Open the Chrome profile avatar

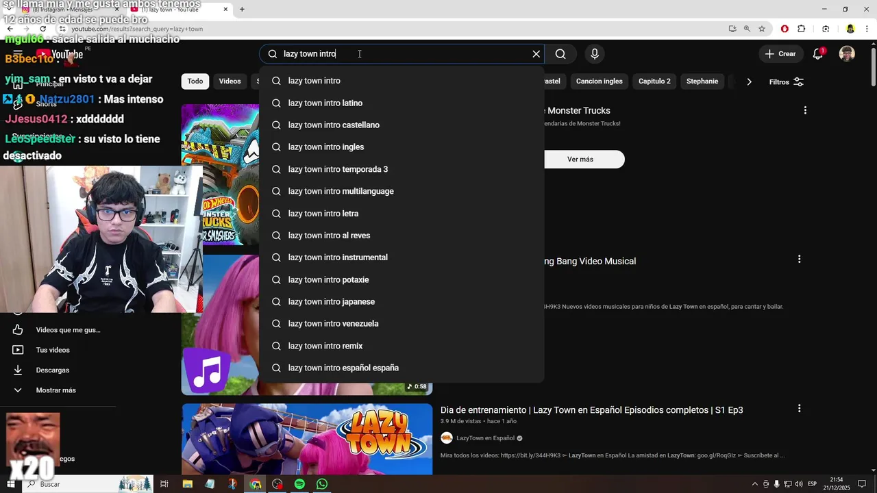point(850,29)
